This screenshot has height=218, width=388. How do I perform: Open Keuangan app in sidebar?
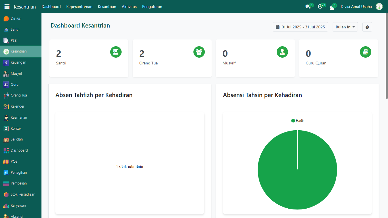coord(18,62)
